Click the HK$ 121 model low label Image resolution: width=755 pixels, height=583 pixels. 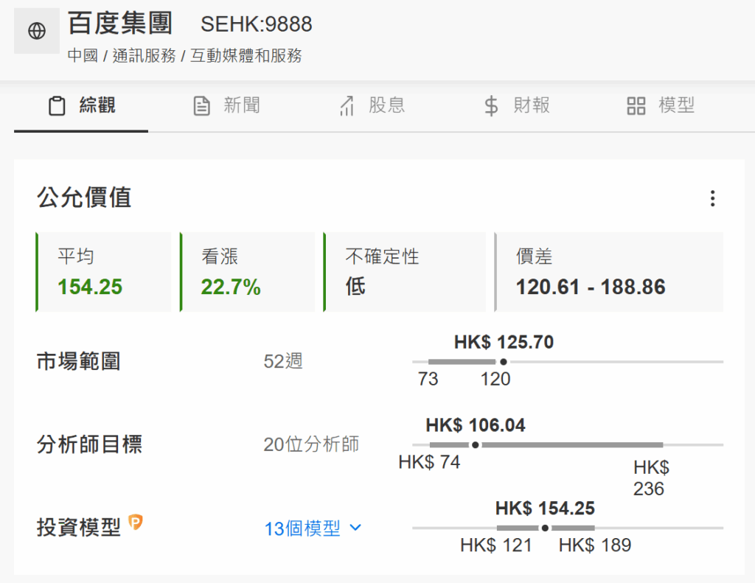[496, 545]
